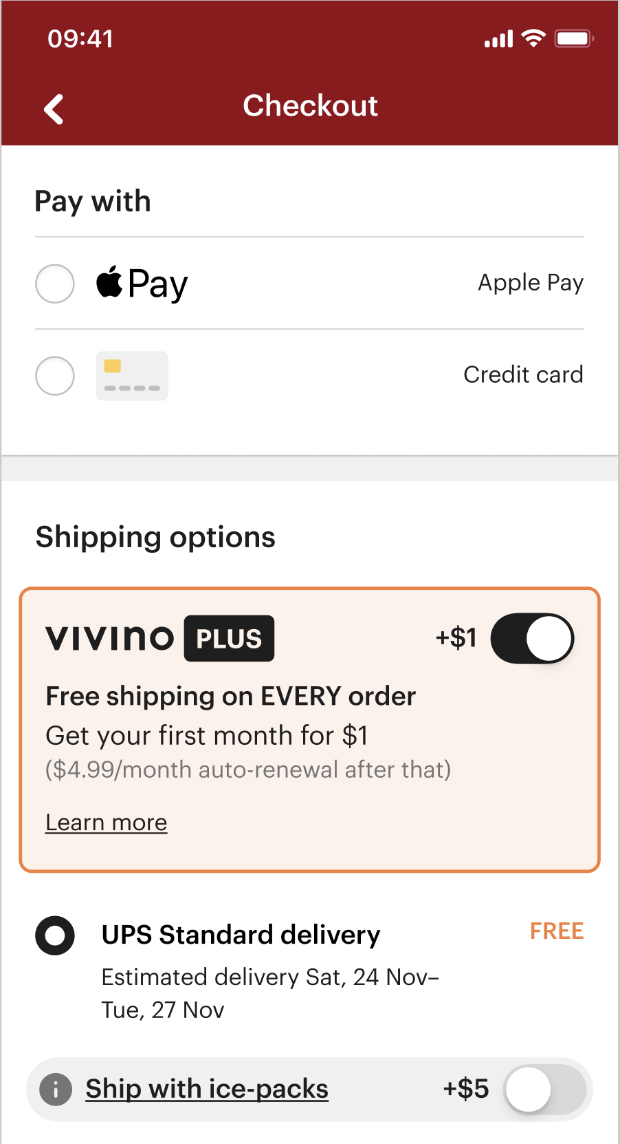This screenshot has height=1144, width=620.
Task: Tap the battery status icon
Action: [574, 39]
